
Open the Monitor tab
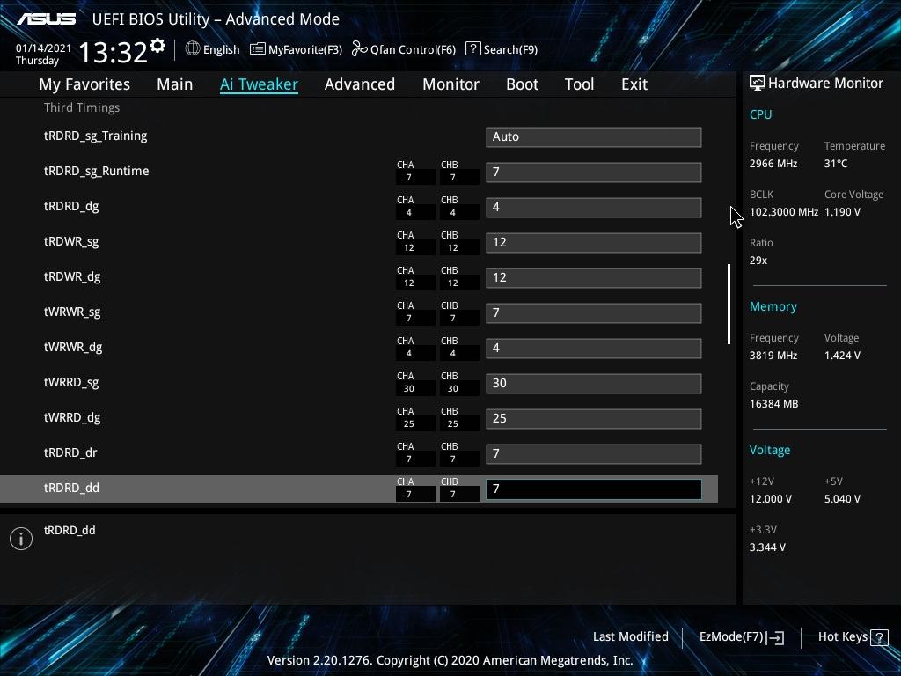click(x=450, y=84)
